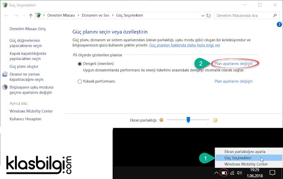Open the Action Center notification icon
The width and height of the screenshot is (283, 179).
[x=272, y=172]
